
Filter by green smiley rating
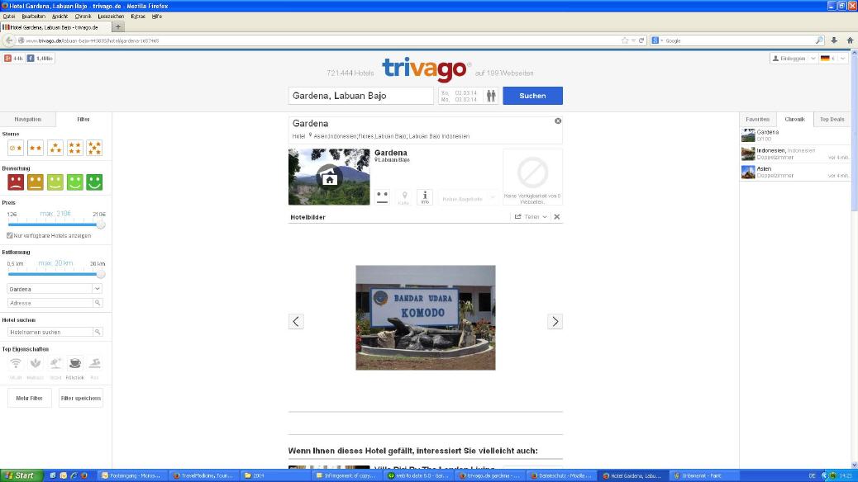click(75, 182)
